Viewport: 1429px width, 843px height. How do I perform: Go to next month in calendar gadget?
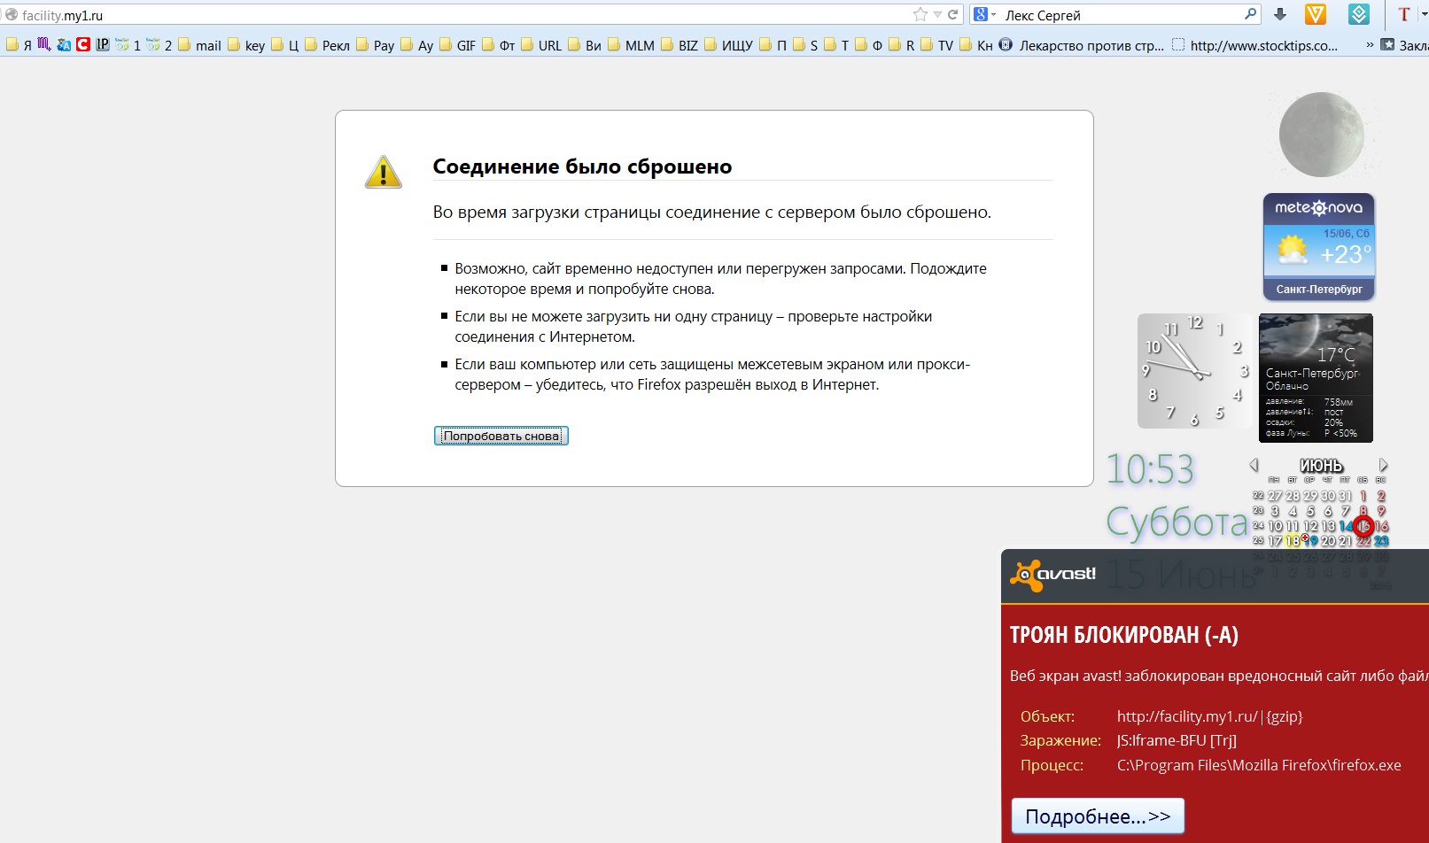[x=1383, y=465]
